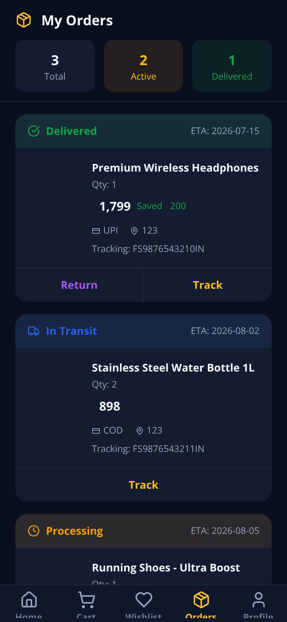Filter by the Active orders card
Viewport: 287px width, 622px height.
coord(143,66)
